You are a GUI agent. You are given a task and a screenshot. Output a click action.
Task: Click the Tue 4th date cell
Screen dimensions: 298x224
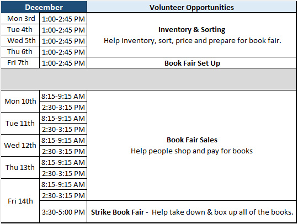[20, 29]
